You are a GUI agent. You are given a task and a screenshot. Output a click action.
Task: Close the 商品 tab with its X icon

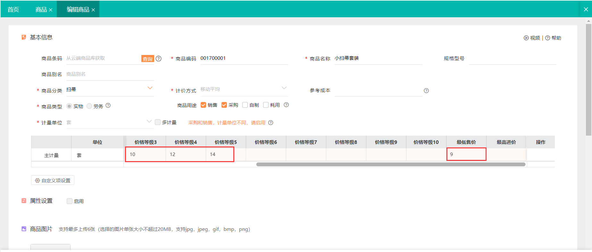pyautogui.click(x=51, y=10)
